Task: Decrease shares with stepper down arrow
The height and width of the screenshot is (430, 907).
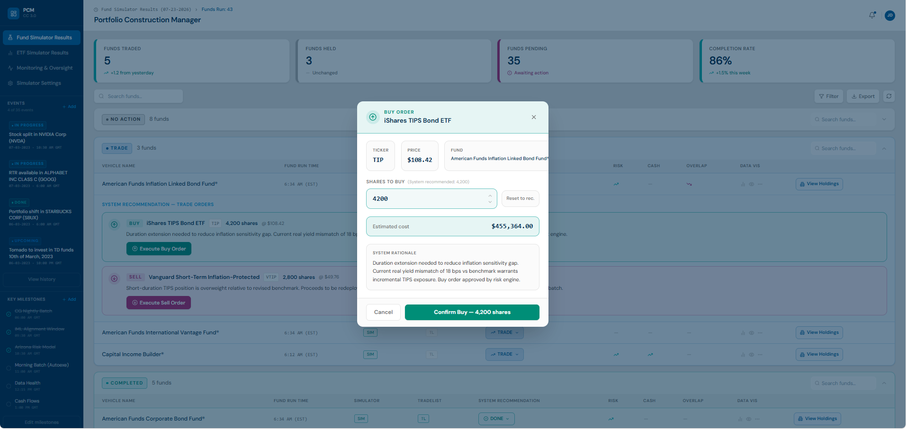Action: [x=490, y=202]
